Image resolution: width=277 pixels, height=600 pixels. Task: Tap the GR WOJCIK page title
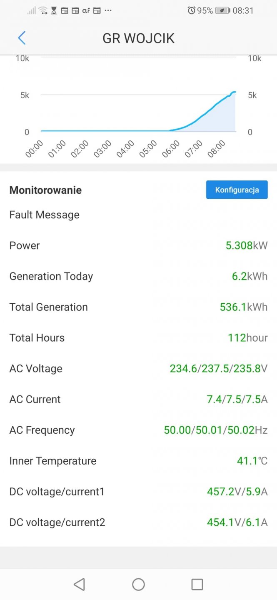click(138, 38)
